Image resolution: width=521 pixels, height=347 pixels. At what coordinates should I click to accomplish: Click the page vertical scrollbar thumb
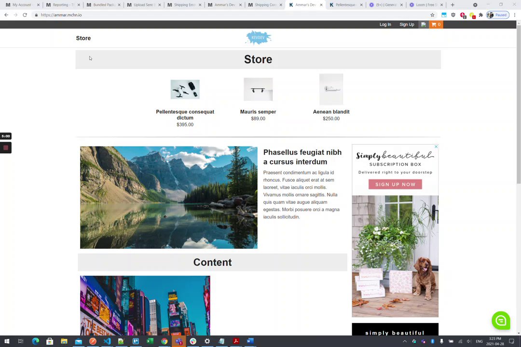point(518,105)
